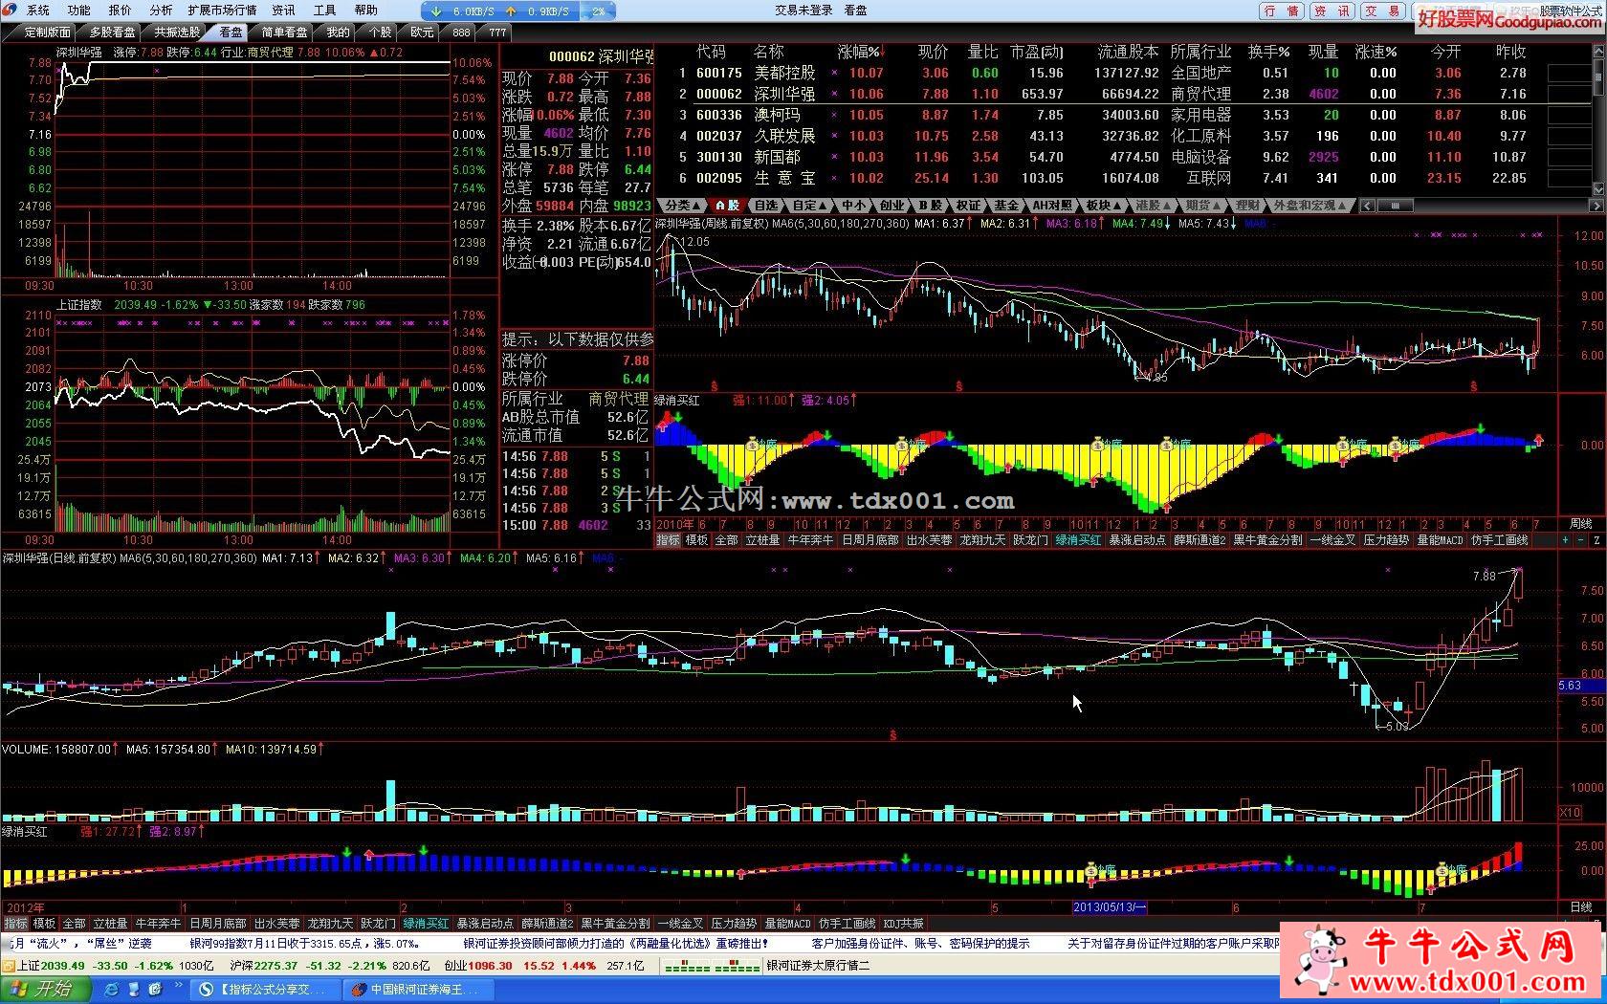Expand the 分类 category dropdown tab
This screenshot has width=1607, height=1004.
point(682,206)
